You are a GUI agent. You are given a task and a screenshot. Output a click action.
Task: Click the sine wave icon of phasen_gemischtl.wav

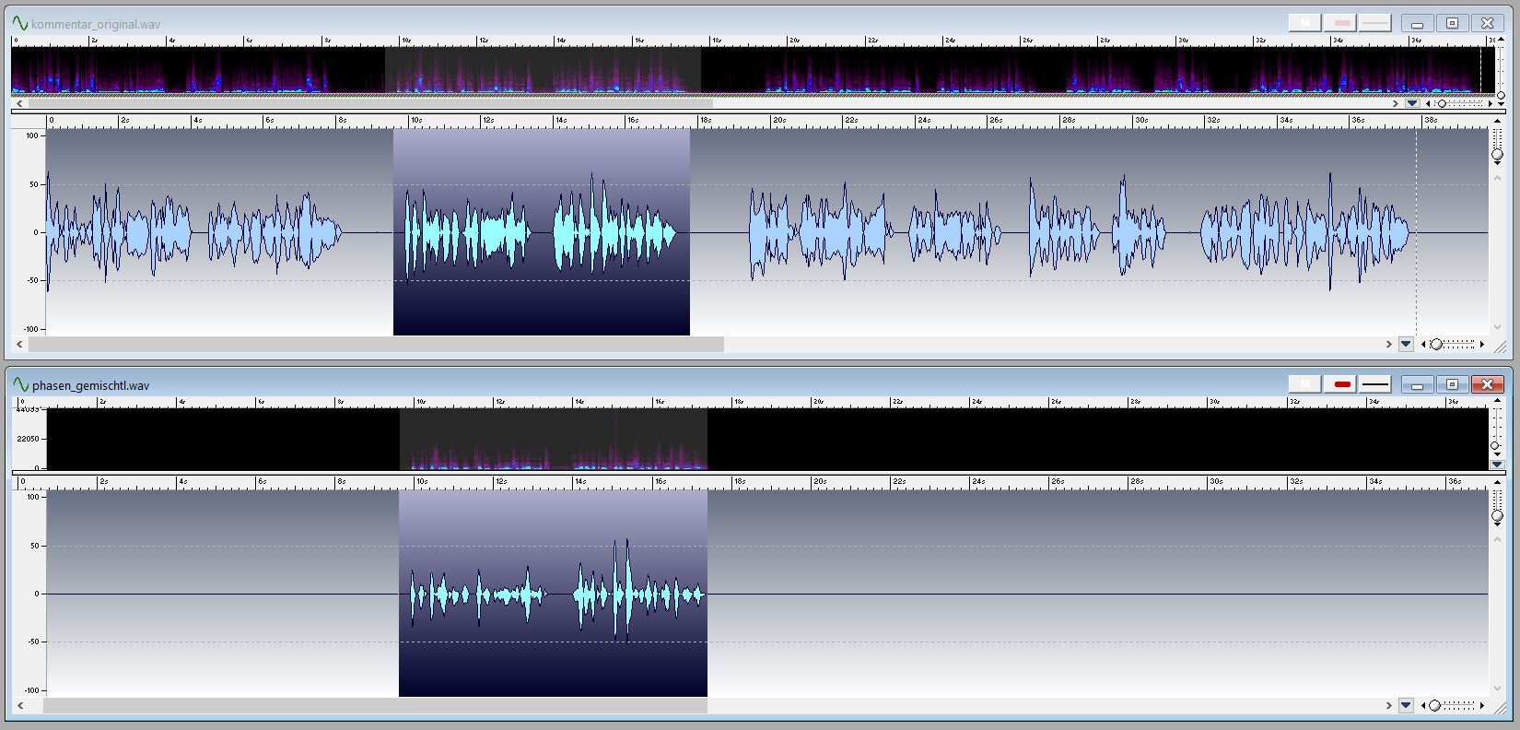(20, 384)
